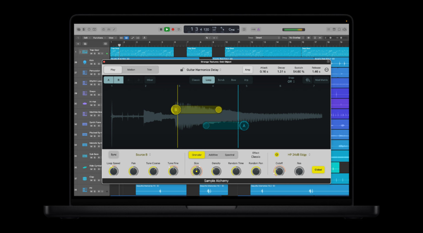Mute the Percussion track
The height and width of the screenshot is (233, 423).
point(91,74)
